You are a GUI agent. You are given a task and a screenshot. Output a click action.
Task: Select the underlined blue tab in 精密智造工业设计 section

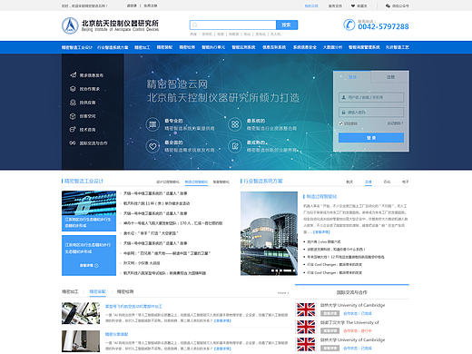pyautogui.click(x=196, y=182)
